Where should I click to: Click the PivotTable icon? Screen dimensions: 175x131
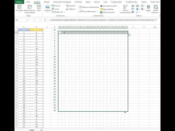(19, 8)
